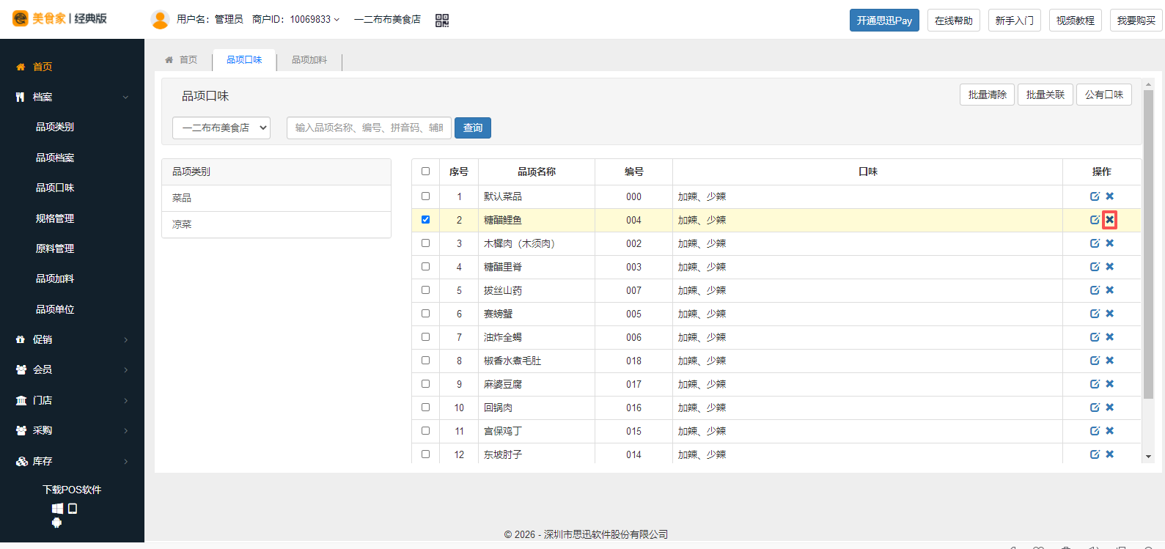
Task: Check the 东坡肘子 row checkbox
Action: pyautogui.click(x=425, y=454)
